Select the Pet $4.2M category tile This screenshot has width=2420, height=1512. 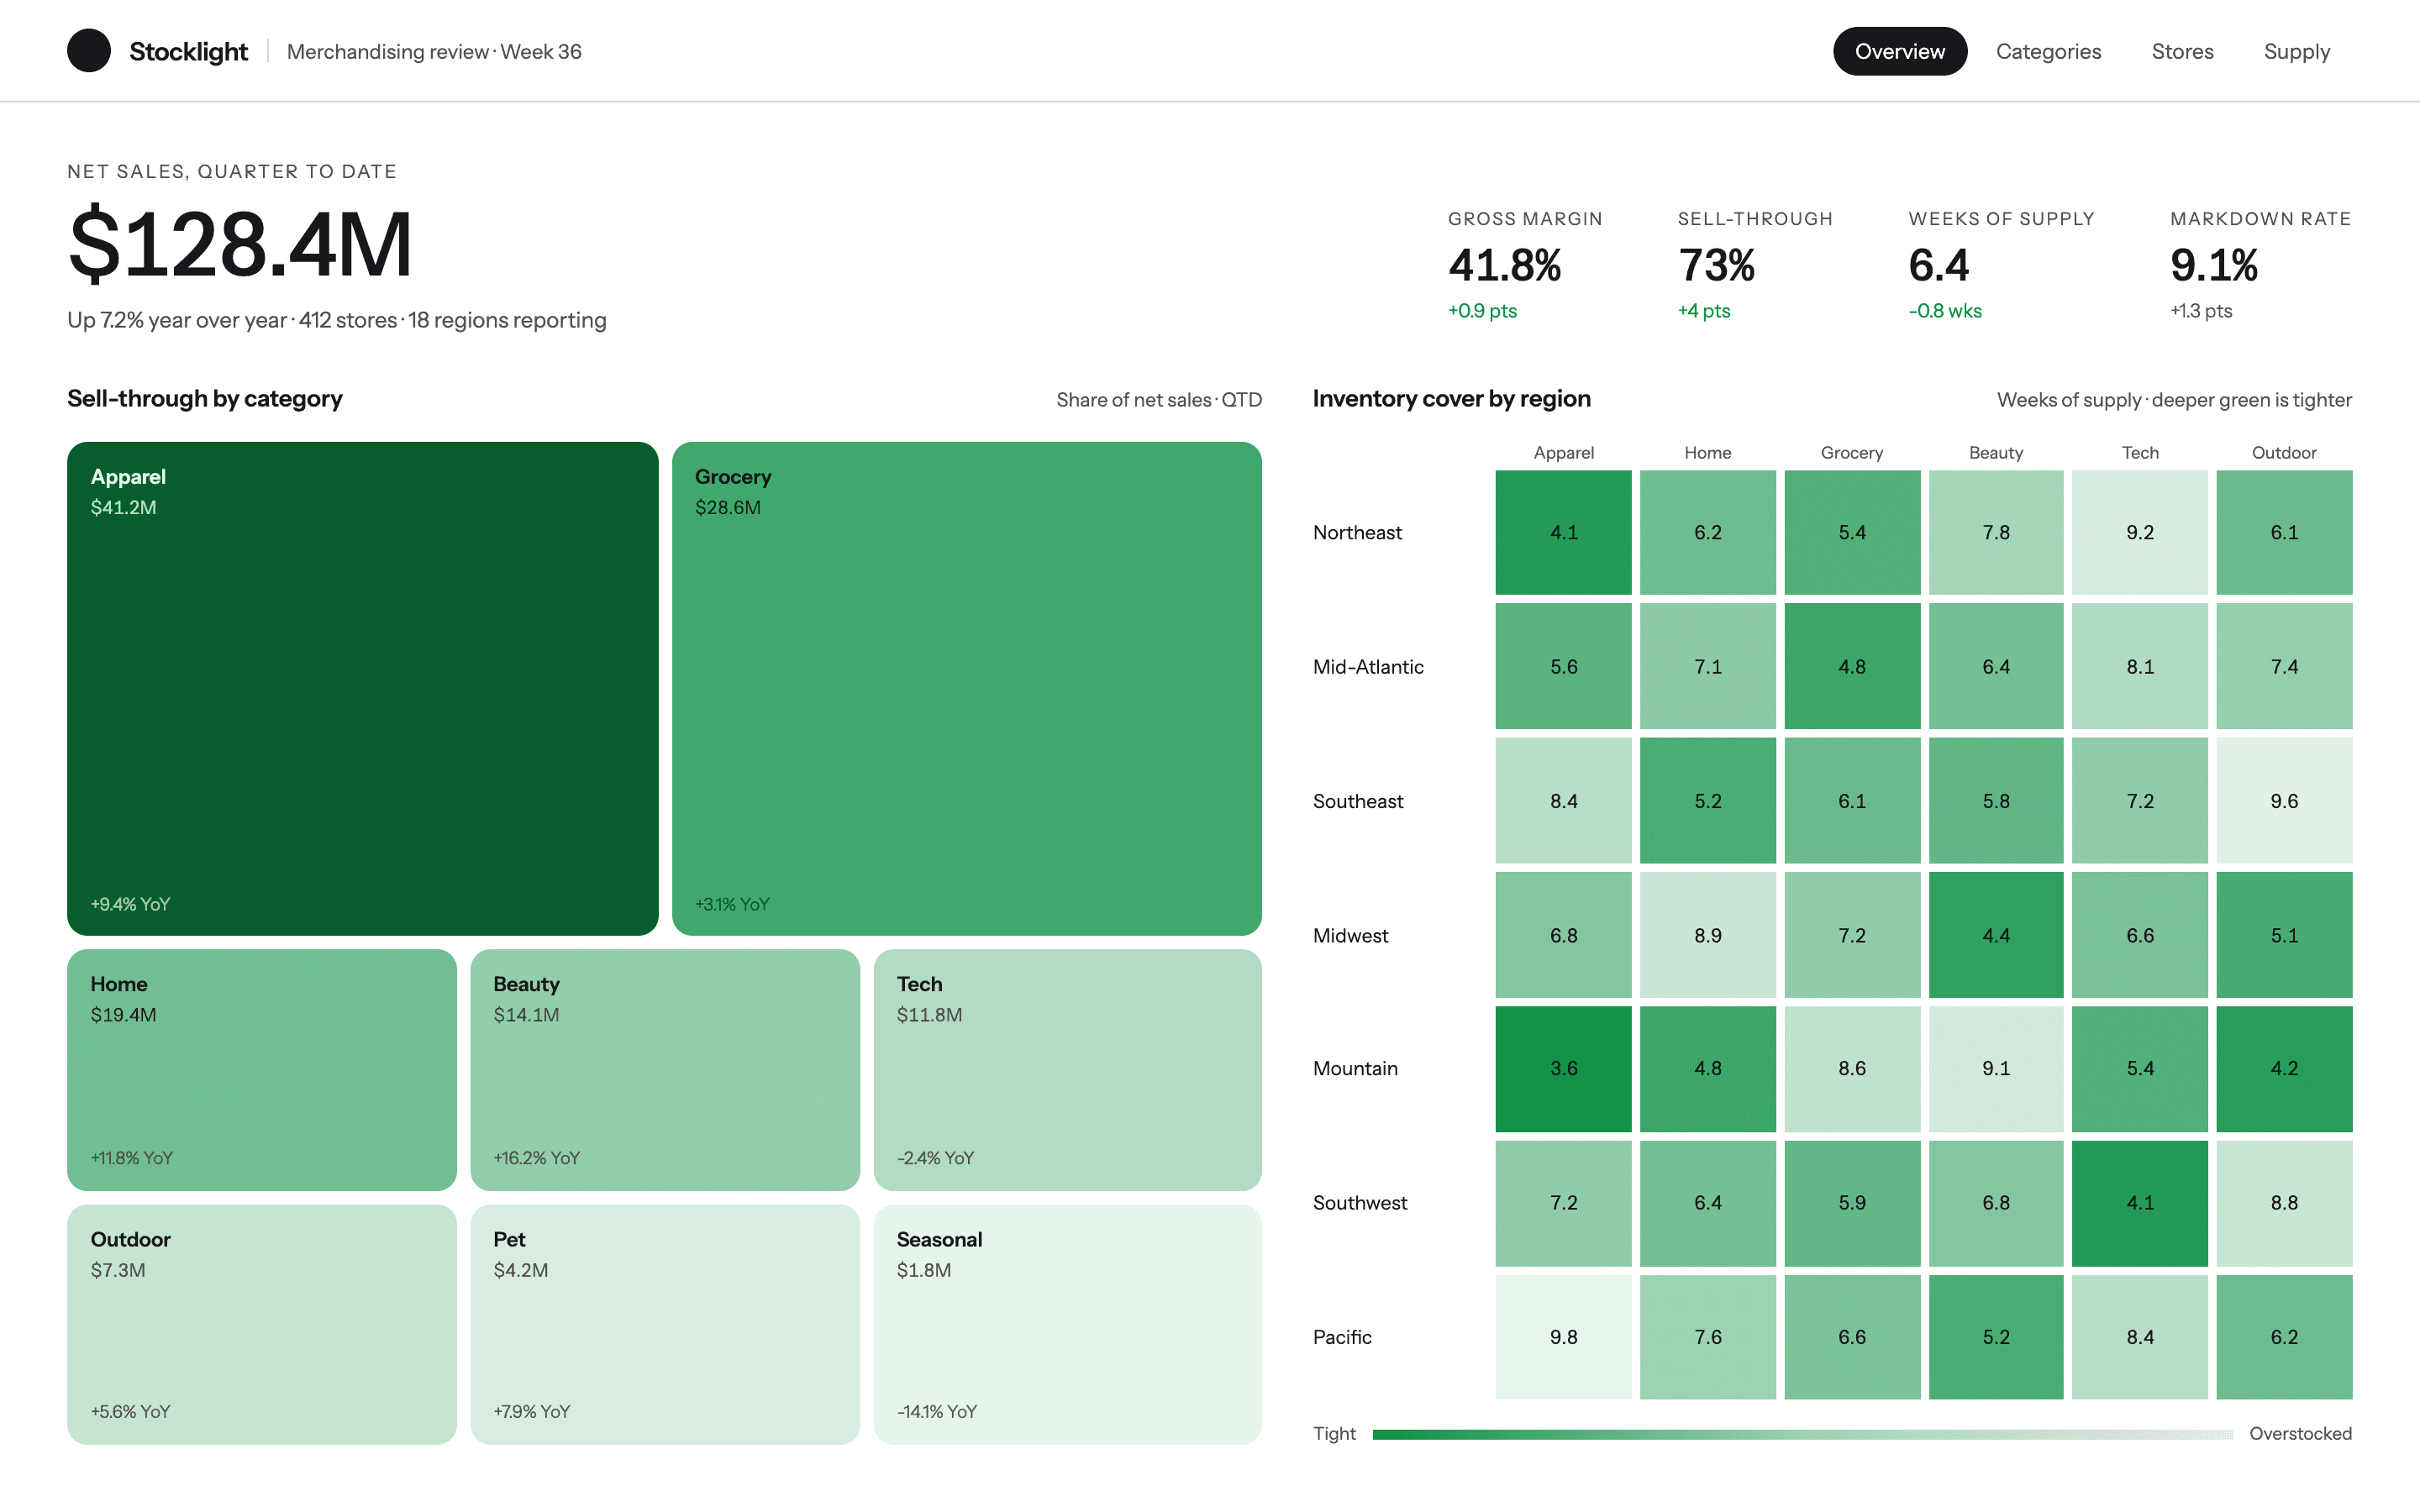tap(665, 1324)
